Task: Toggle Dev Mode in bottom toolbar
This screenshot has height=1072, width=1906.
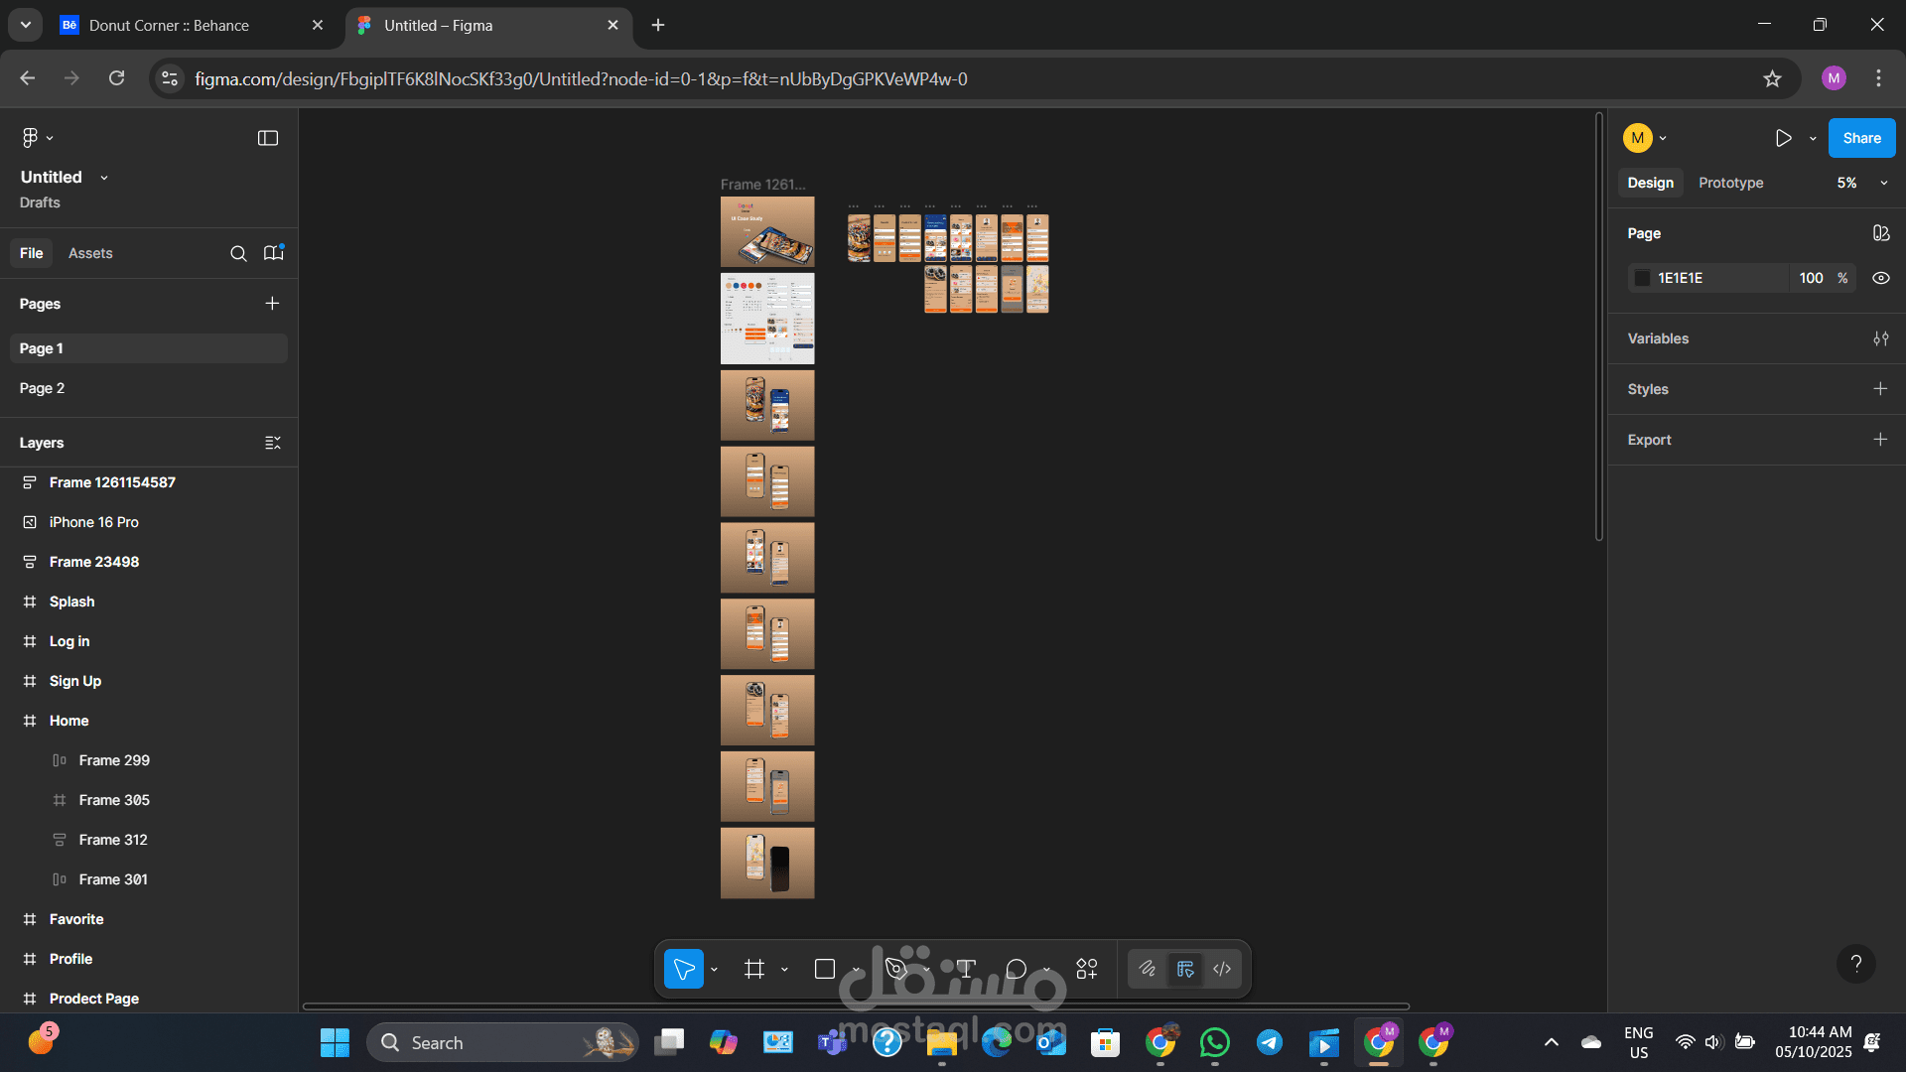Action: tap(1222, 969)
